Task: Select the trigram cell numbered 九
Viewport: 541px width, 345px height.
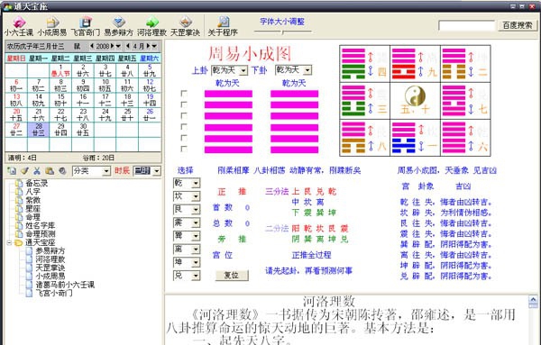Action: click(x=415, y=64)
